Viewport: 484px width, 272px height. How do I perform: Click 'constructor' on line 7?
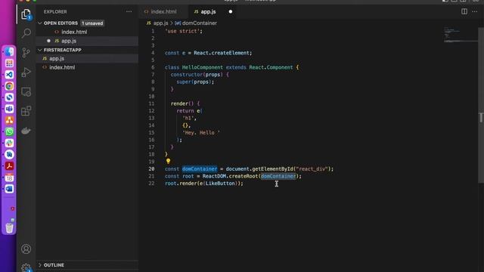[186, 75]
